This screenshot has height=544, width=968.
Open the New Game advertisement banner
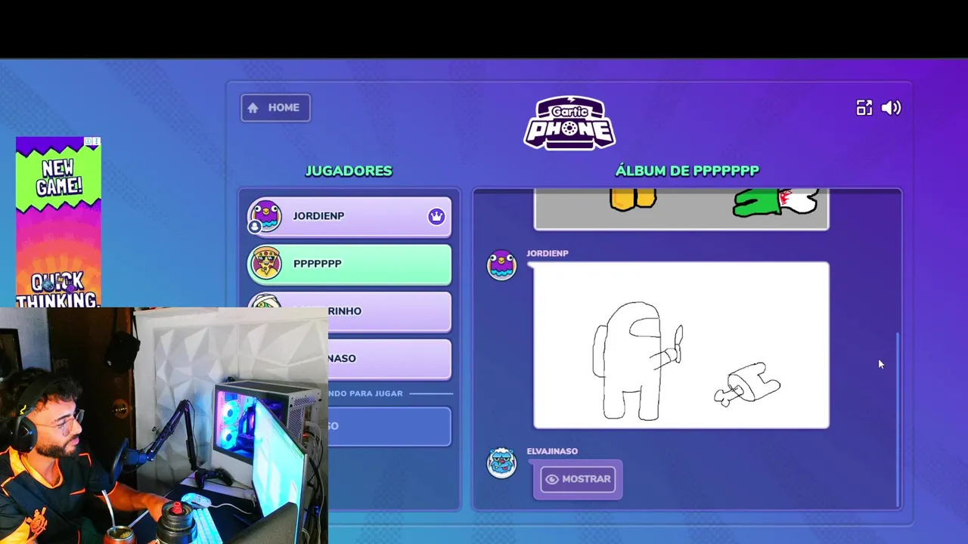pyautogui.click(x=58, y=222)
